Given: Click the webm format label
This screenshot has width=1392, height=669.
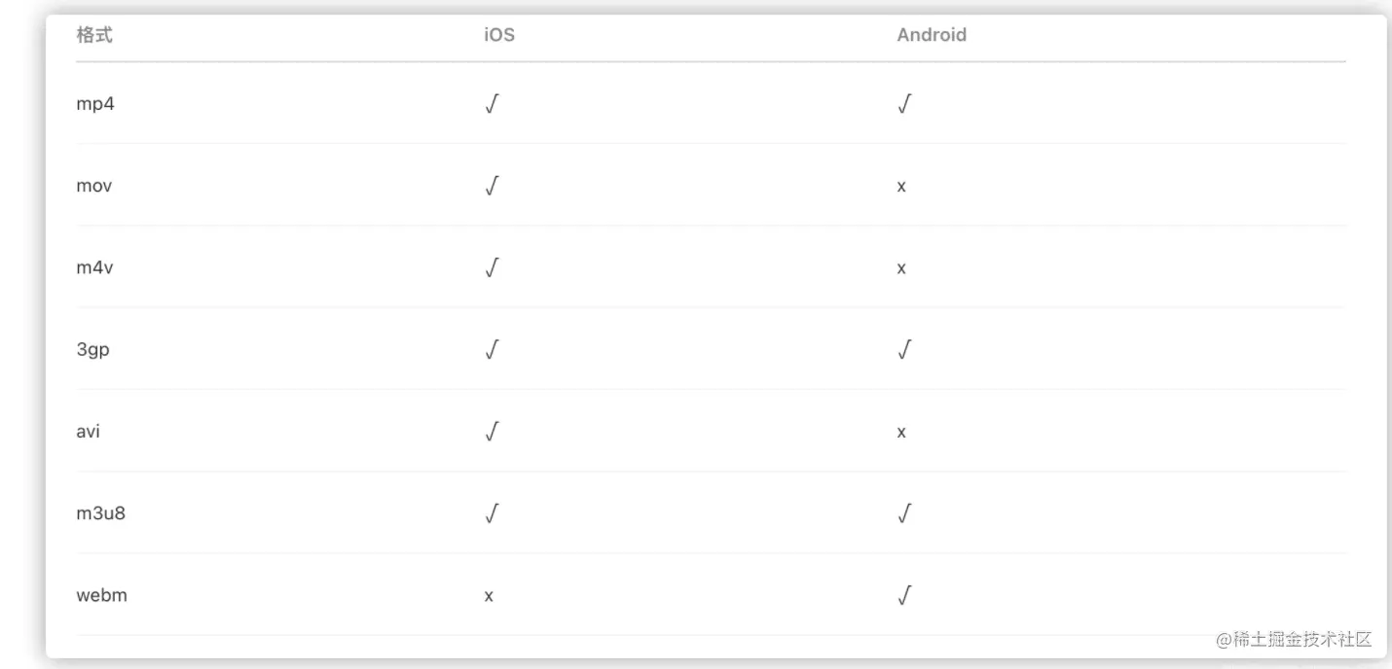Looking at the screenshot, I should [101, 594].
